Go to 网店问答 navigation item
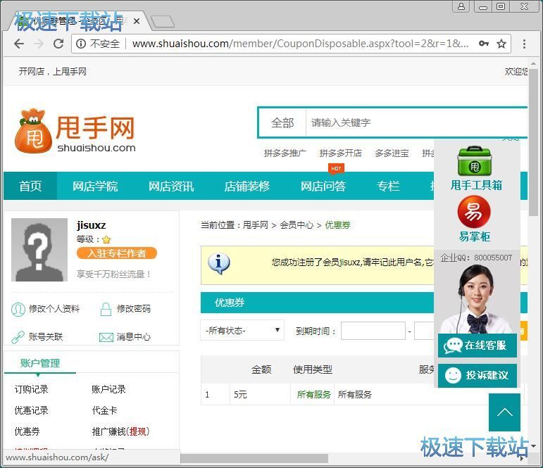Viewport: 543px width, 468px height. click(x=323, y=186)
